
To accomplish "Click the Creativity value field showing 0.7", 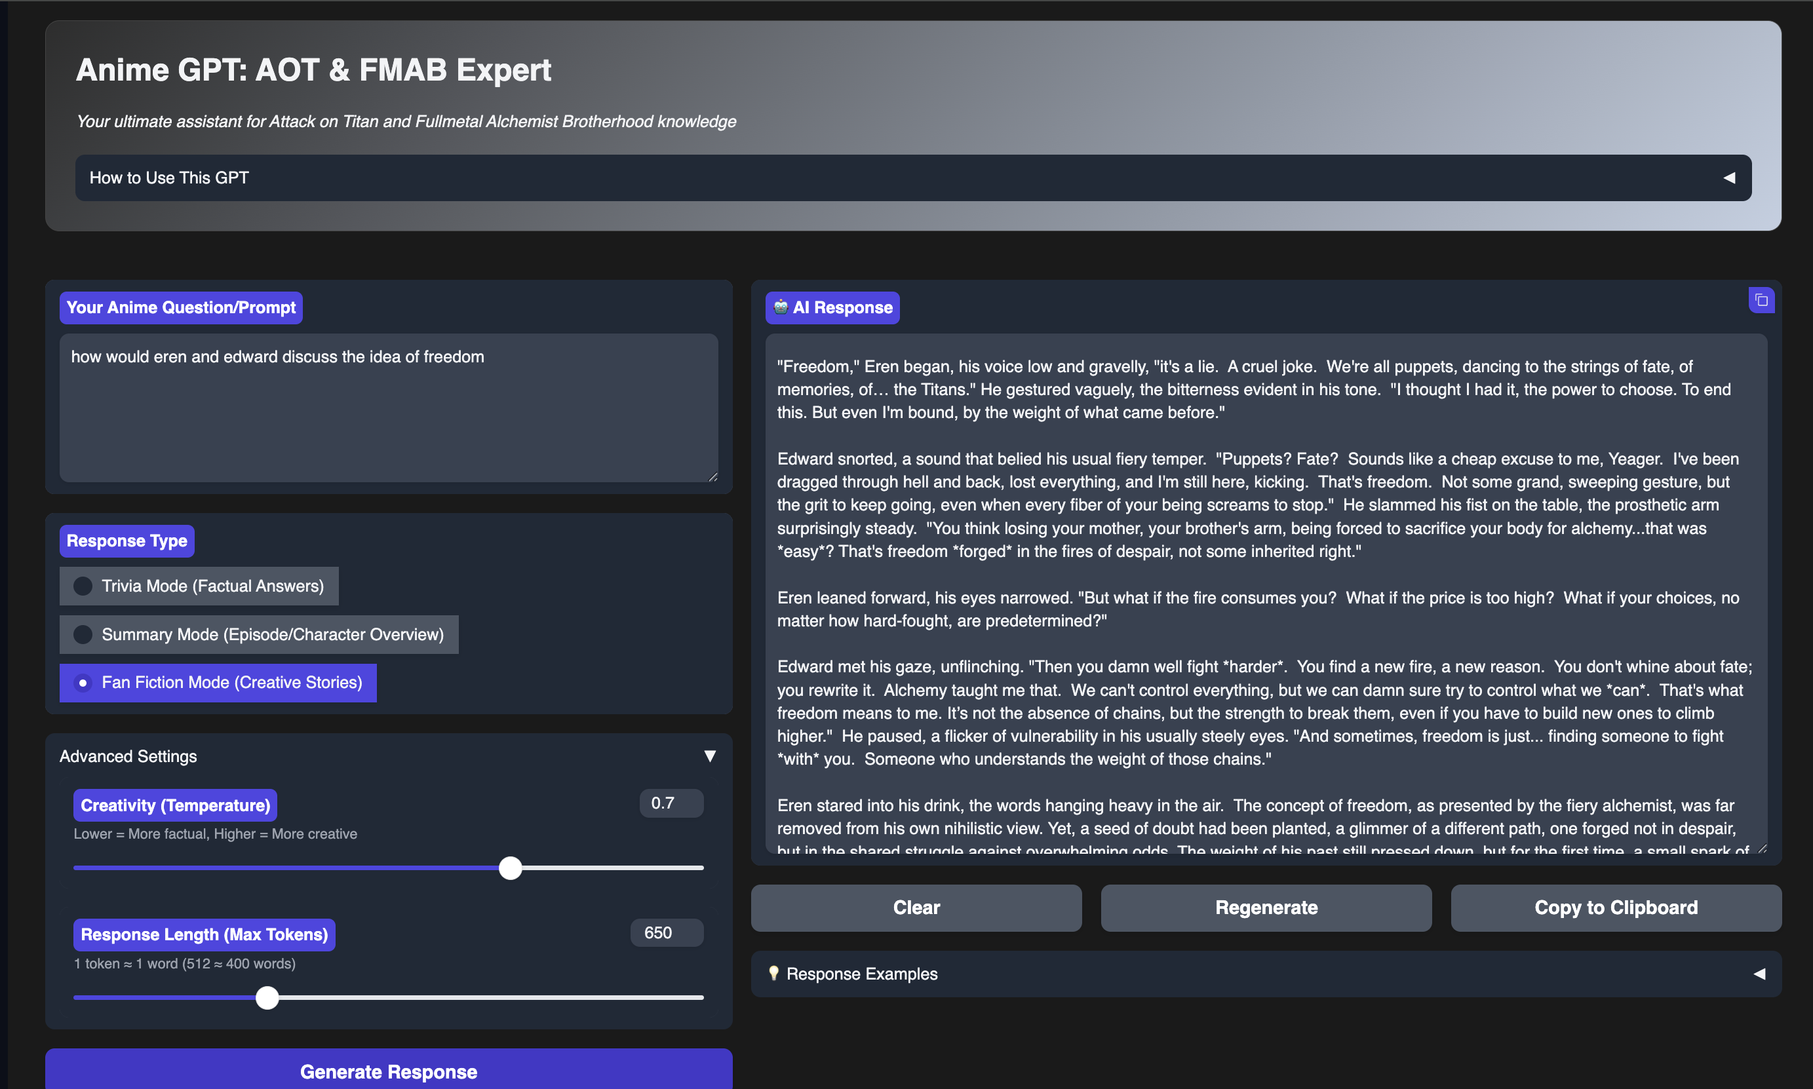I will (671, 803).
